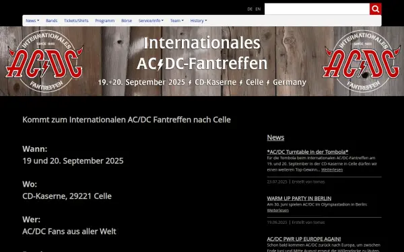Open the WARM UP PARTY IN BERLIN article
The image size is (404, 252).
click(x=299, y=198)
